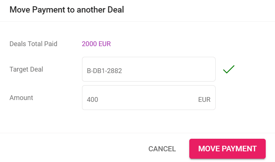Click empty space right of B-DB1-2882 in field
The image size is (275, 162).
pos(167,70)
